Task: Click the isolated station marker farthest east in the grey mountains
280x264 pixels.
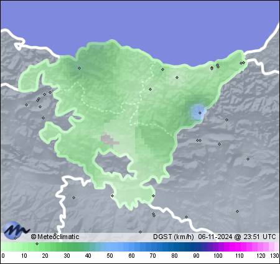Action: [x=248, y=159]
